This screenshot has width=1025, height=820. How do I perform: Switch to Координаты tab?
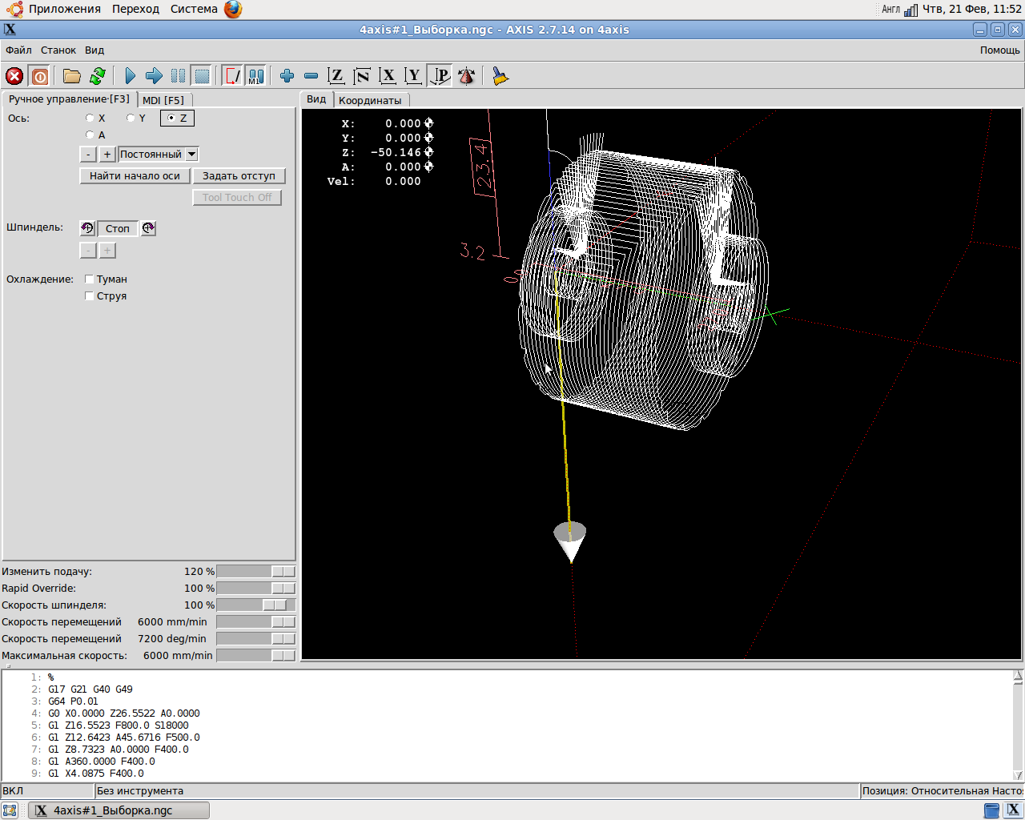click(370, 100)
